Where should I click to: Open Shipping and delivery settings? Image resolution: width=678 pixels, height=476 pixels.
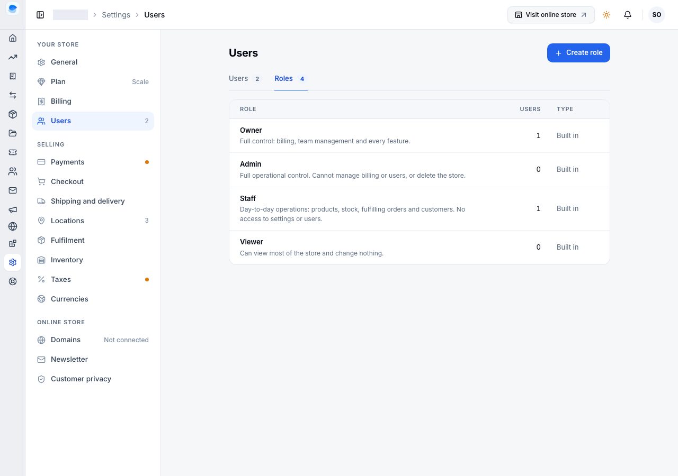[x=93, y=202]
